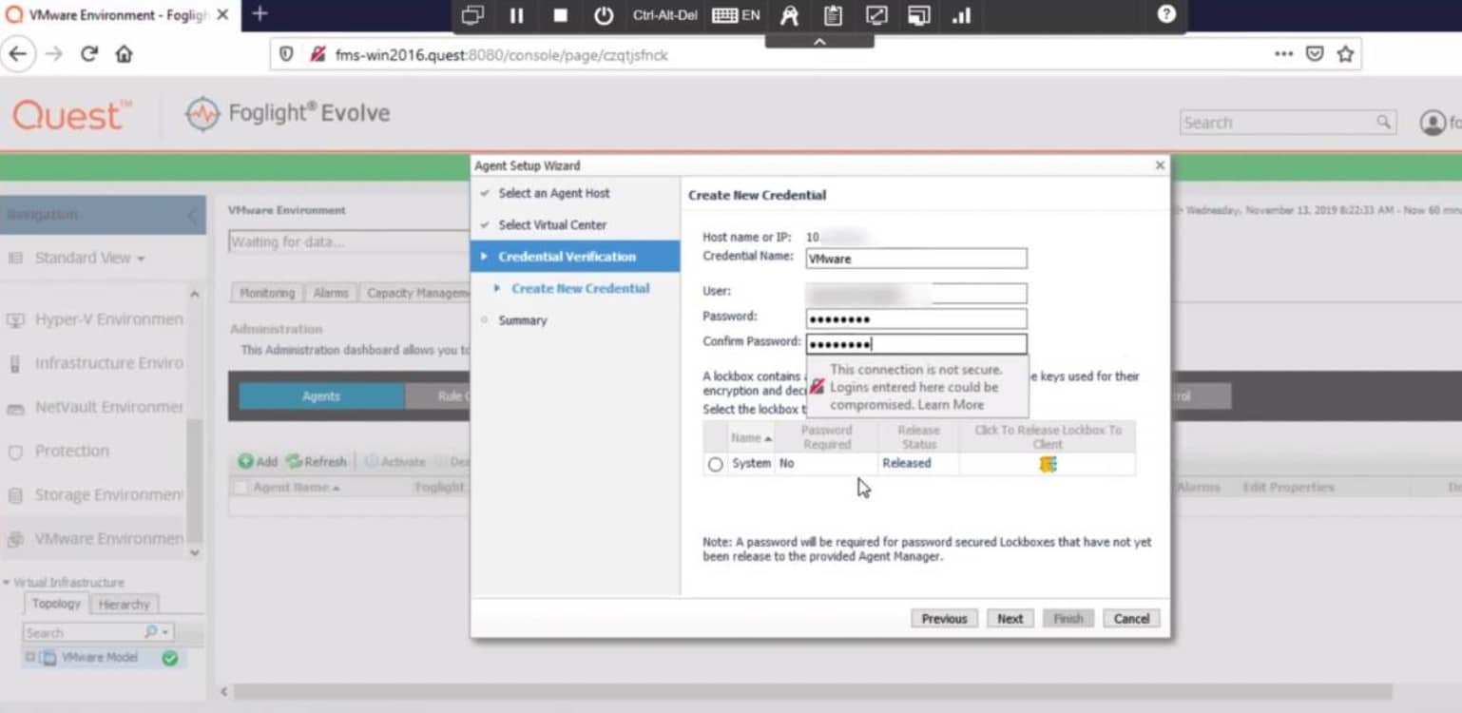The image size is (1462, 713).
Task: Open a new browser tab with plus icon
Action: pos(260,14)
